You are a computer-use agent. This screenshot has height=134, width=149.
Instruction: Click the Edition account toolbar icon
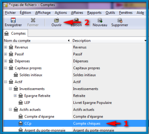tap(76, 20)
